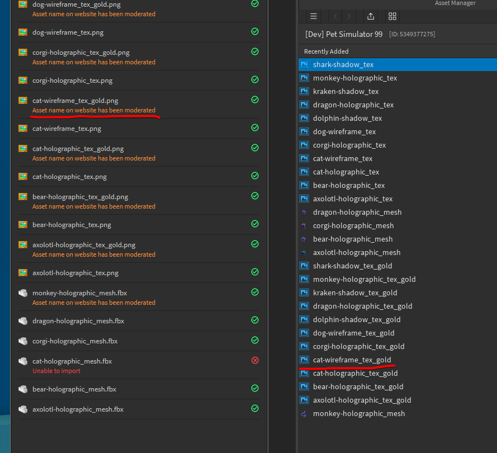Click the game ID 5349377275 label
This screenshot has width=497, height=453.
[412, 34]
